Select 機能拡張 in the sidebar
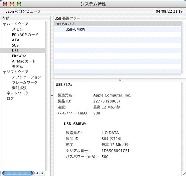Image resolution: width=186 pixels, height=176 pixels. (x=19, y=88)
